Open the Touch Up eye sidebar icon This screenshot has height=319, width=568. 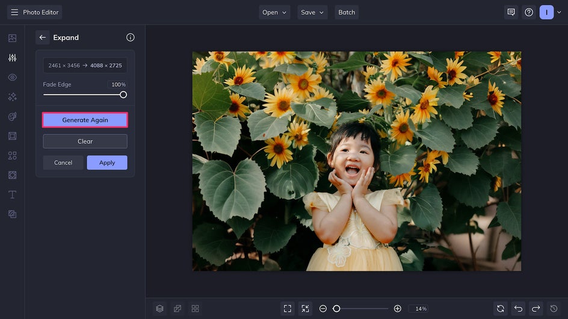12,77
